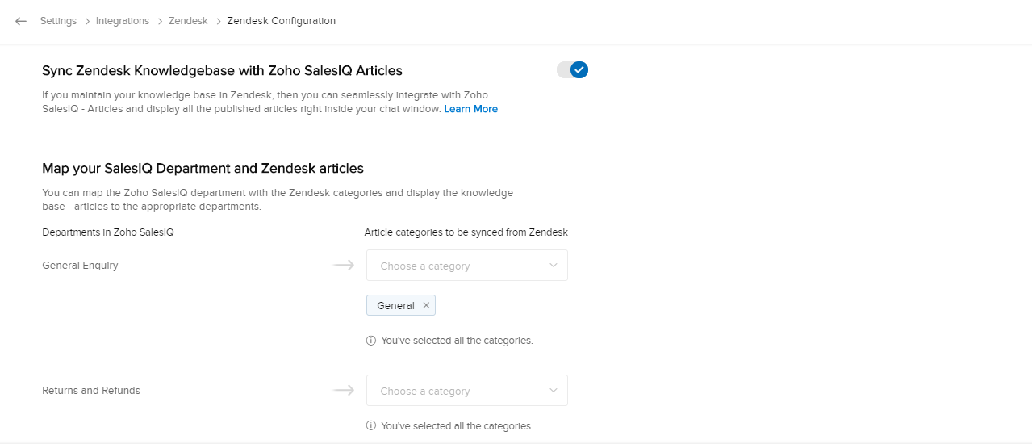Click the Map your SalesIQ Department heading
The width and height of the screenshot is (1032, 444).
point(203,169)
